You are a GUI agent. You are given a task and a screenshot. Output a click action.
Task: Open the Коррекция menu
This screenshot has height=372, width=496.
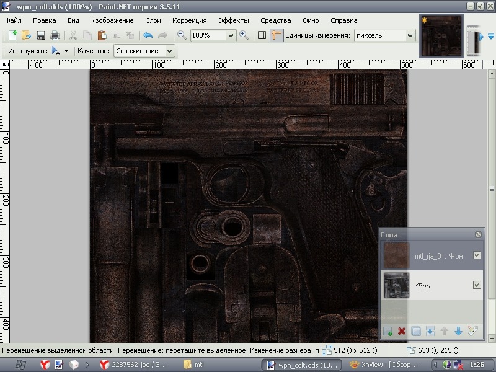pyautogui.click(x=189, y=20)
